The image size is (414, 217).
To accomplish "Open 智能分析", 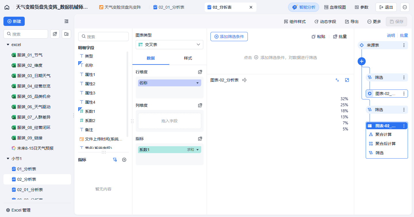I will [304, 7].
